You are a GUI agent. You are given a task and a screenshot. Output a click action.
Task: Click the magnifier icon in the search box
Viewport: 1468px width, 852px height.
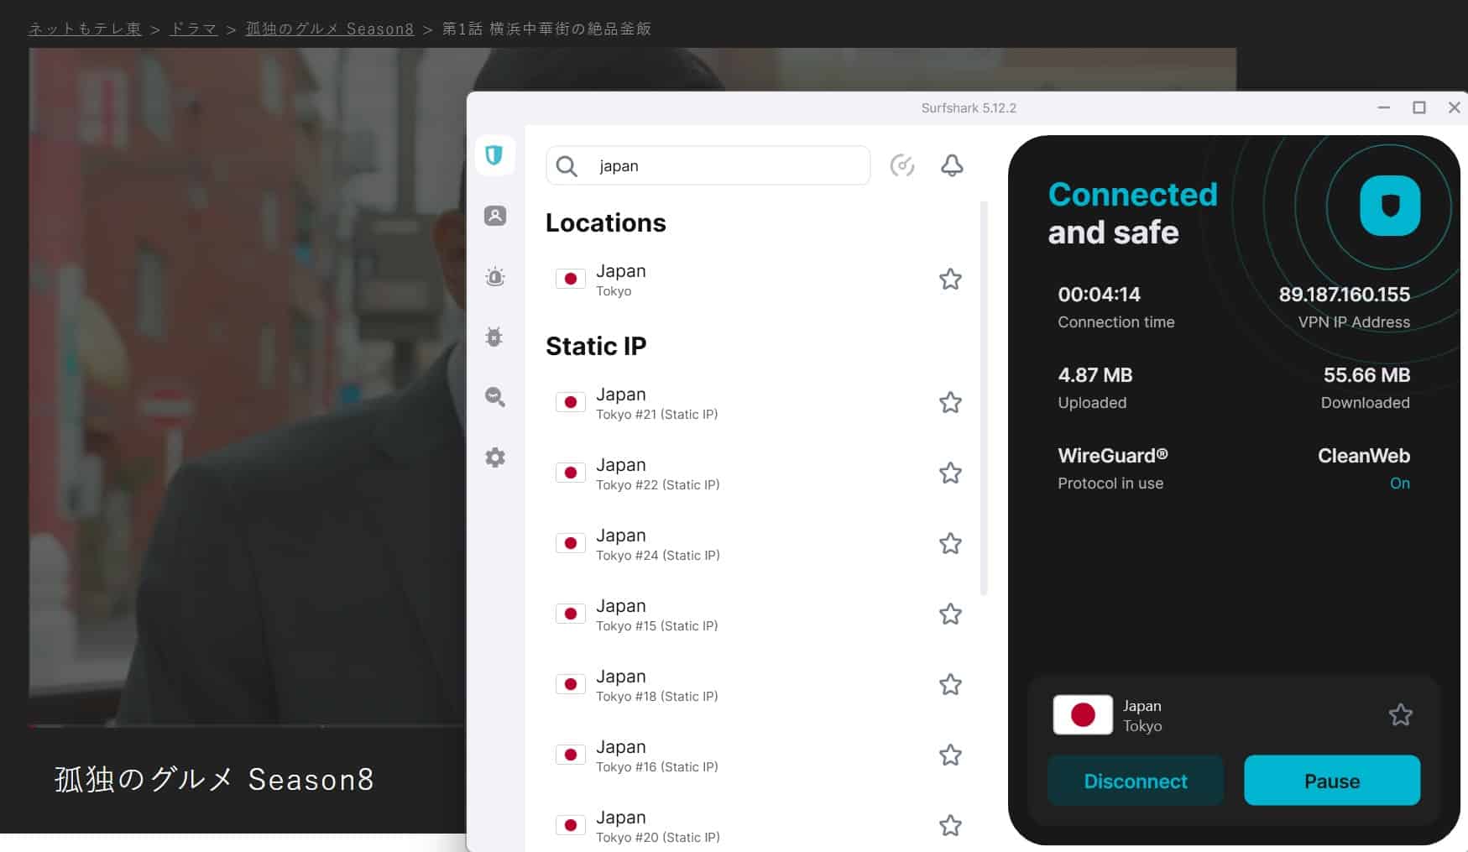tap(567, 166)
